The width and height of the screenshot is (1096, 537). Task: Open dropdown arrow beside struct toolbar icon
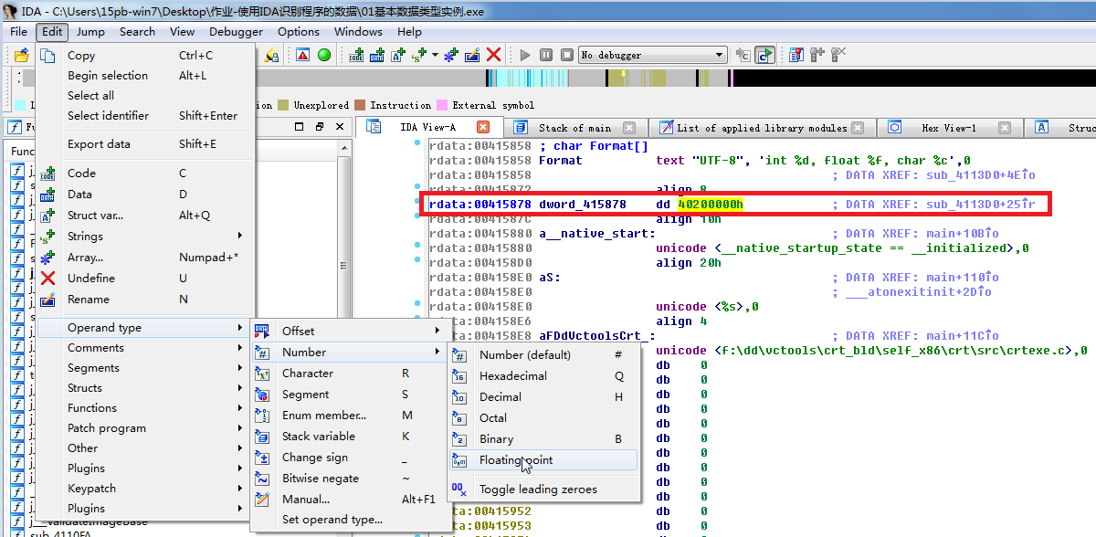[435, 55]
